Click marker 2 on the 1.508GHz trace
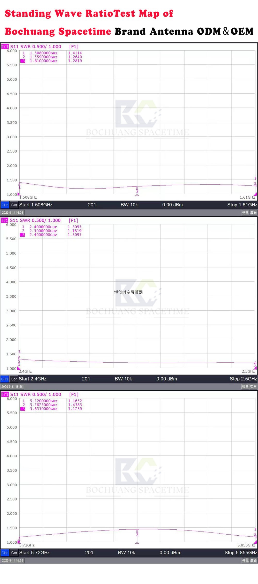Screen dimensions: 258x584 coord(137,190)
